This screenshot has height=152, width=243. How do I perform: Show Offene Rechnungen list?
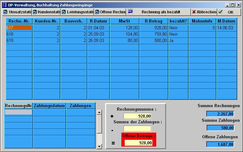click(110, 12)
